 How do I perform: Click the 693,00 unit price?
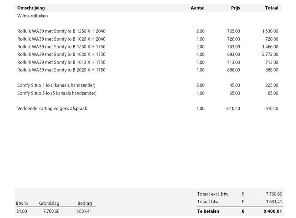pyautogui.click(x=233, y=55)
